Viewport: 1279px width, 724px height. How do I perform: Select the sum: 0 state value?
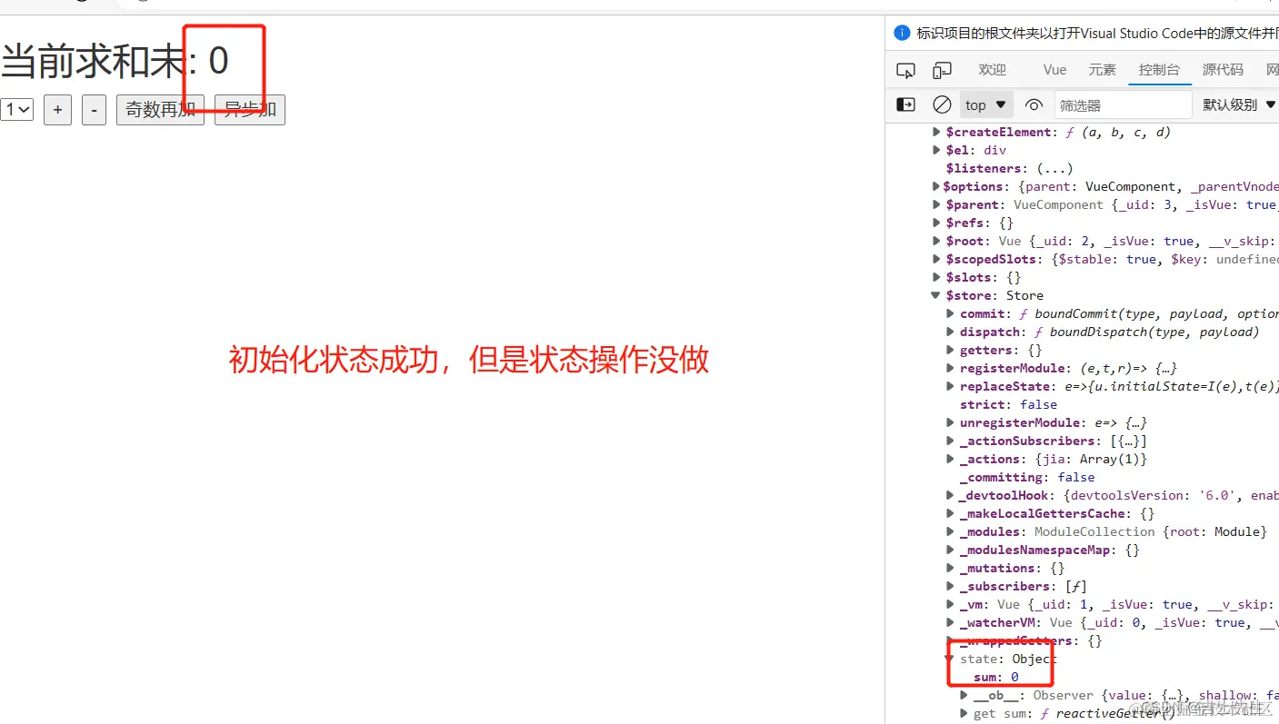(996, 677)
